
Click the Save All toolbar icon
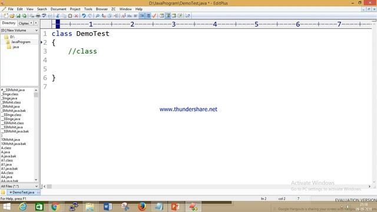[24, 16]
